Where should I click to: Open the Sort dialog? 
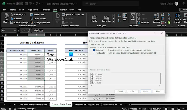pos(125,17)
